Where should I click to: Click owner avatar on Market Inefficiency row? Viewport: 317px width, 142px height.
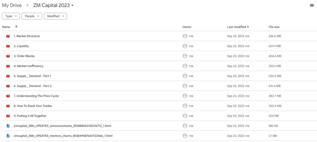tap(185, 66)
